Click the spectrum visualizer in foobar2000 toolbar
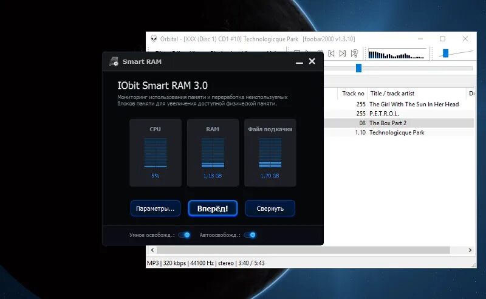 tap(397, 53)
